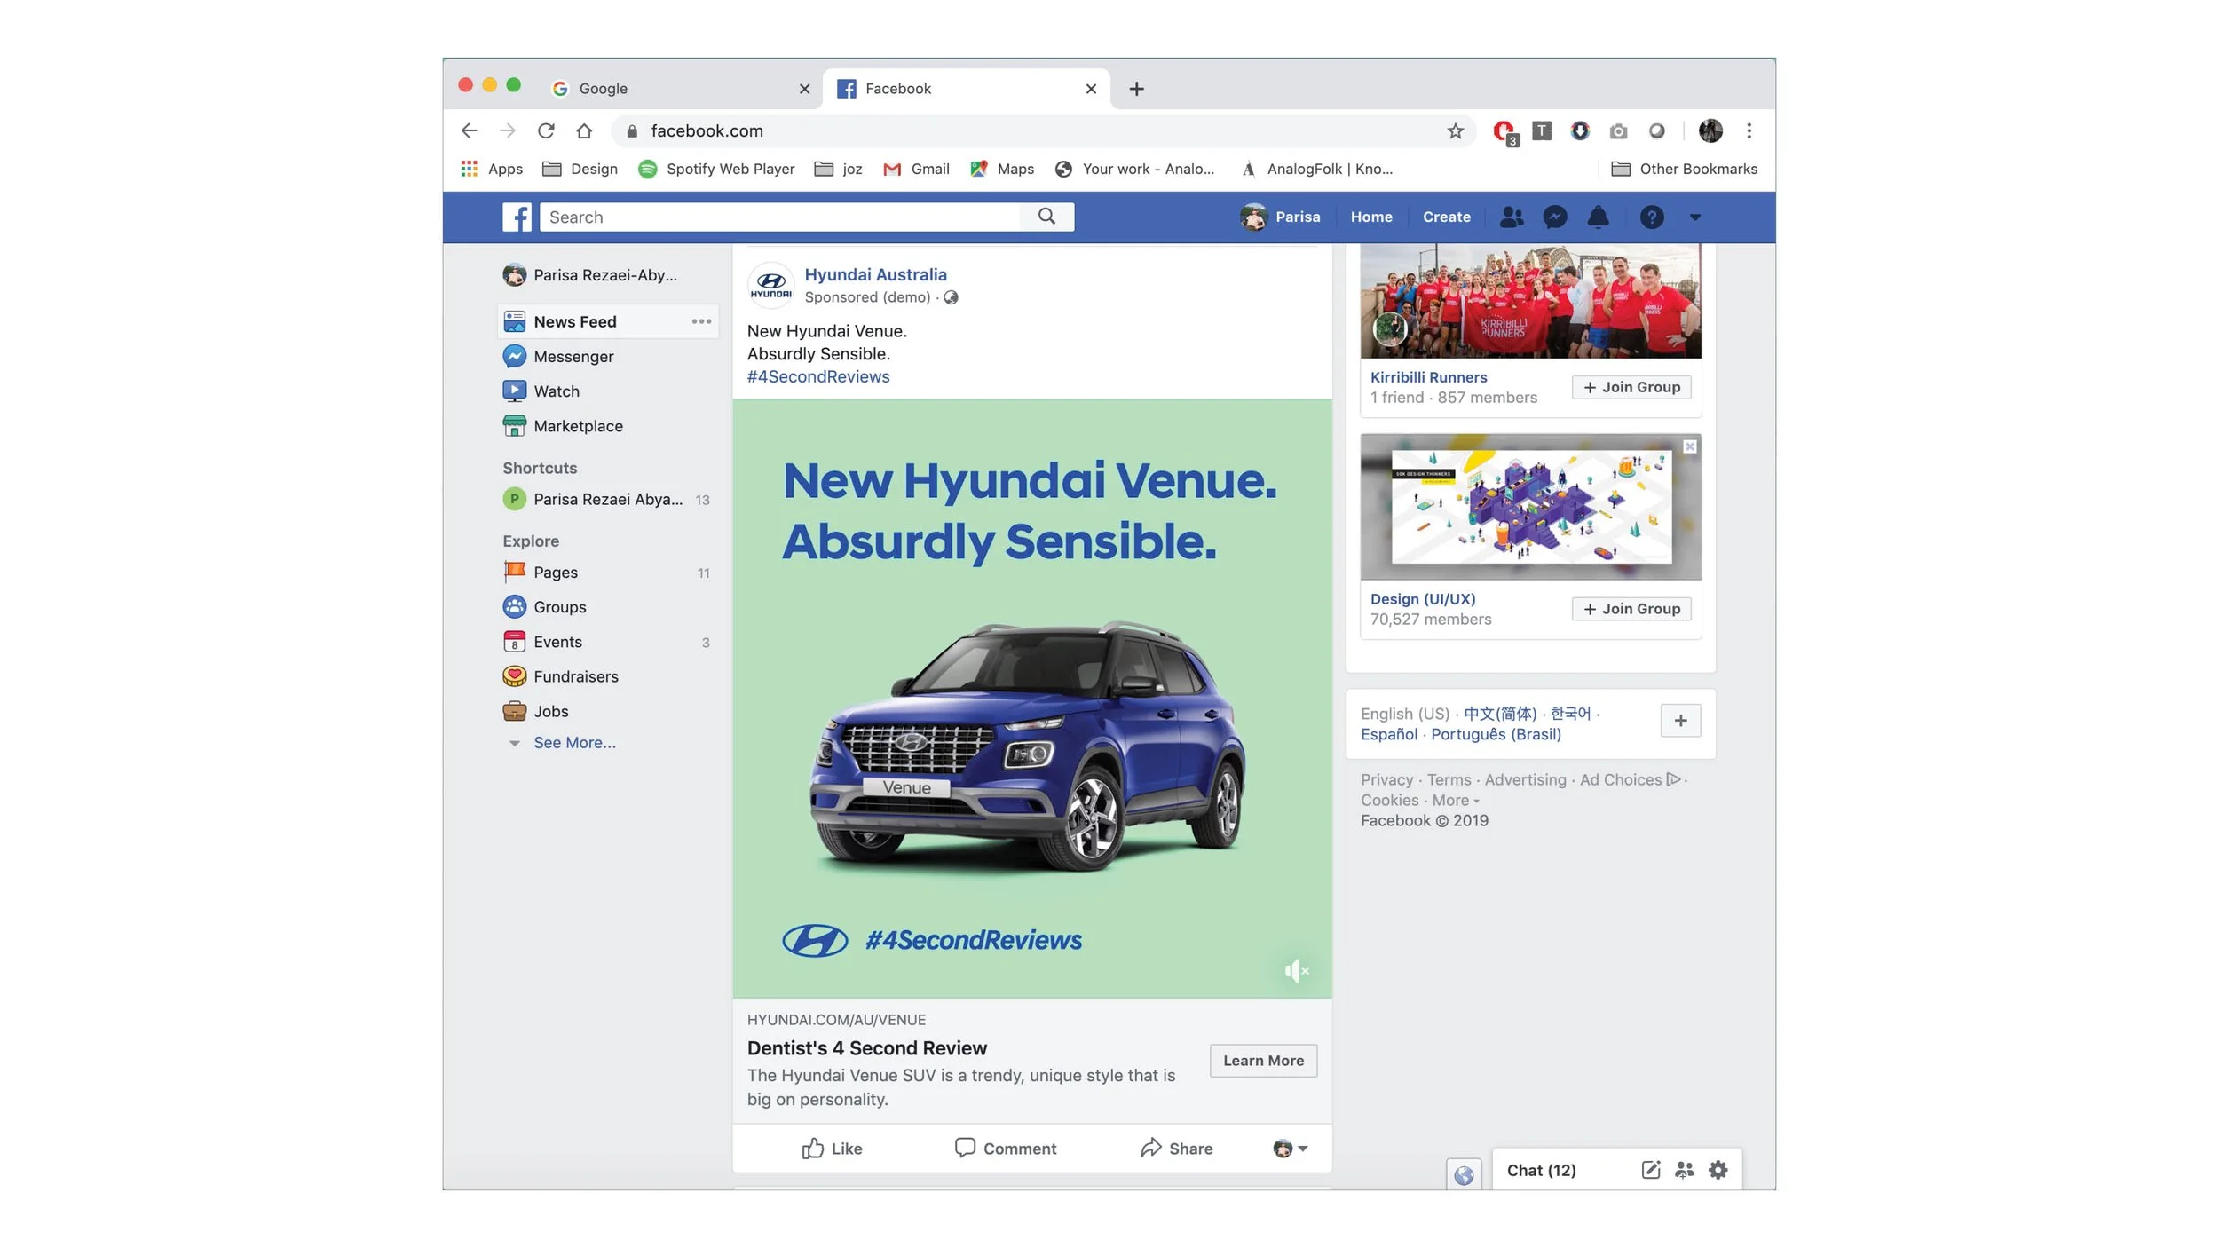Join the Kirribilli Runners group

point(1631,387)
